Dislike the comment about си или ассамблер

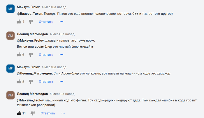click(x=31, y=54)
